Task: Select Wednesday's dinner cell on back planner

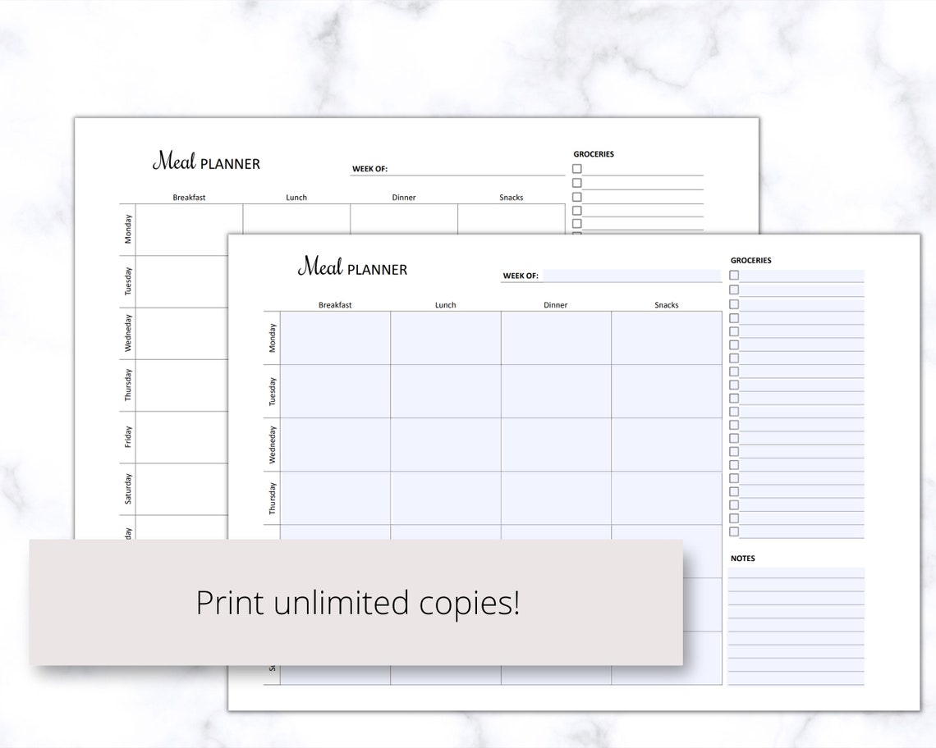Action: [556, 443]
